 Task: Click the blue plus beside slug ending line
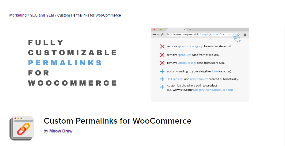[162, 71]
